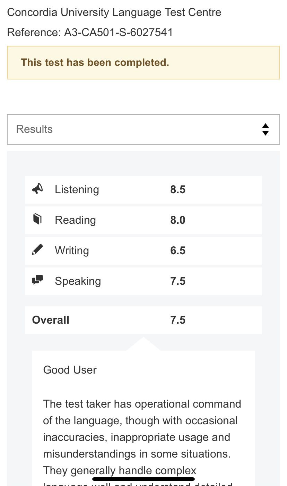The image size is (287, 486).
Task: Click the Listening megaphone icon
Action: click(x=37, y=189)
